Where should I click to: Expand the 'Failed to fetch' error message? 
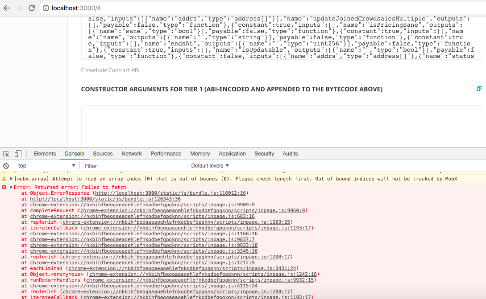(11, 187)
